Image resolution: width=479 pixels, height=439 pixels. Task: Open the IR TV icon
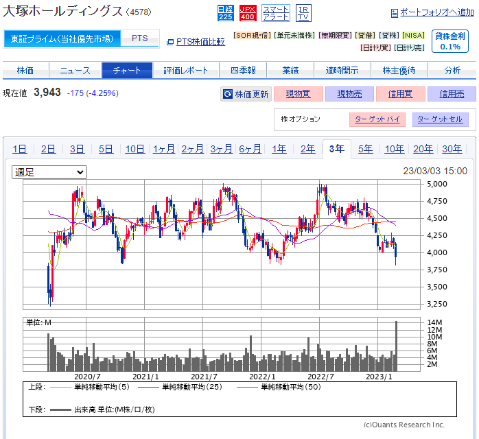pyautogui.click(x=303, y=13)
